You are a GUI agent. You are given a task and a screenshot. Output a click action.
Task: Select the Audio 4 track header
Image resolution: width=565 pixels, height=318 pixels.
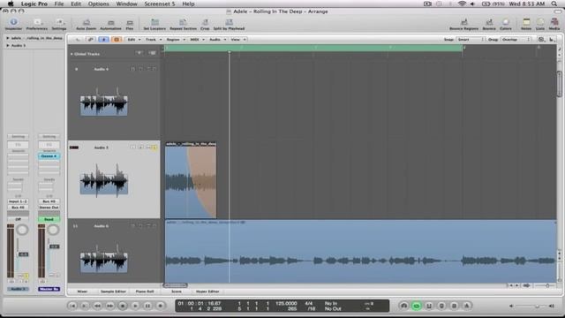point(114,100)
